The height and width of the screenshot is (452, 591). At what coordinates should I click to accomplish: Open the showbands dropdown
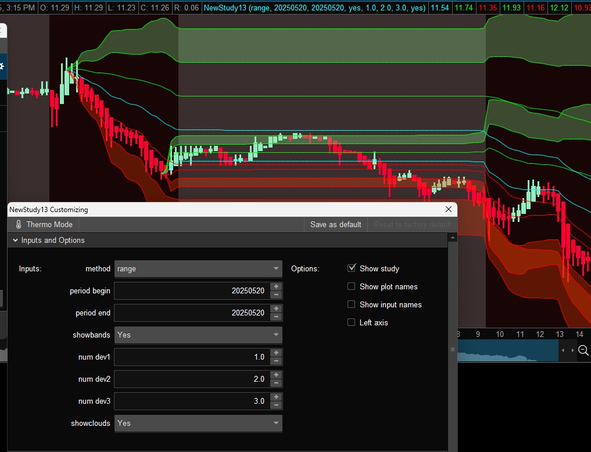pyautogui.click(x=198, y=335)
